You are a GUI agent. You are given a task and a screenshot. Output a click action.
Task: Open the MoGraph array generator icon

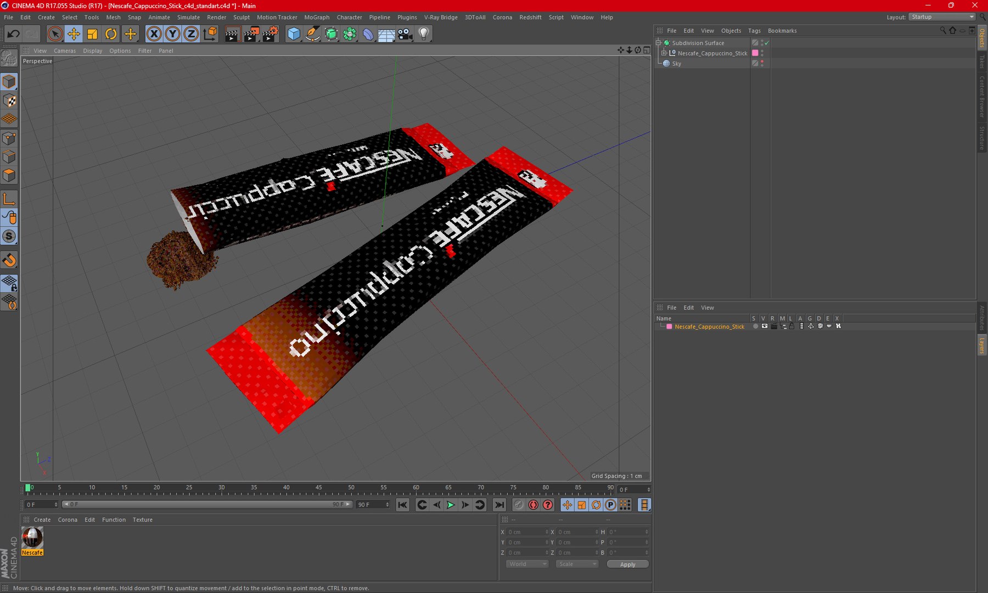350,34
